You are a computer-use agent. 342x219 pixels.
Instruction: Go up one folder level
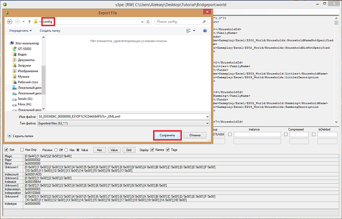[x=29, y=21]
